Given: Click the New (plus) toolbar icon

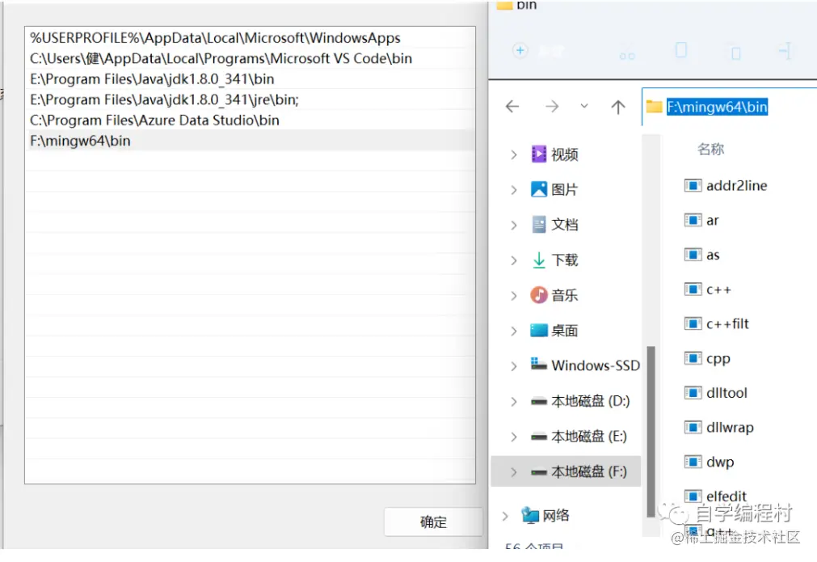Looking at the screenshot, I should tap(520, 51).
